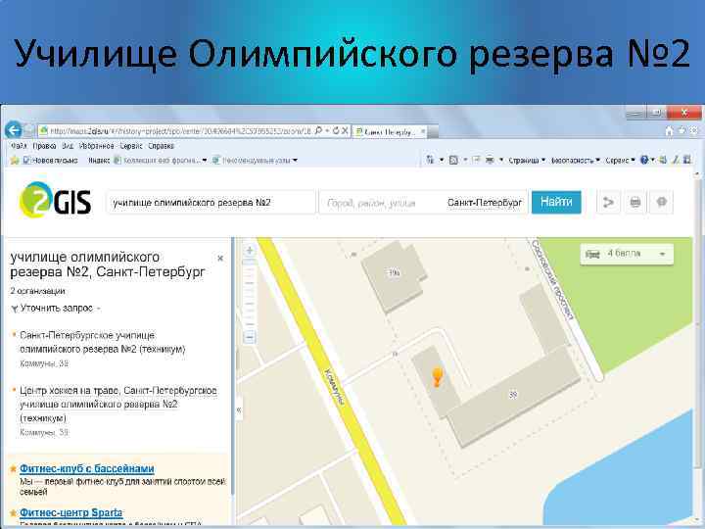Open the traffic score dropdown
705x529 pixels.
(662, 254)
